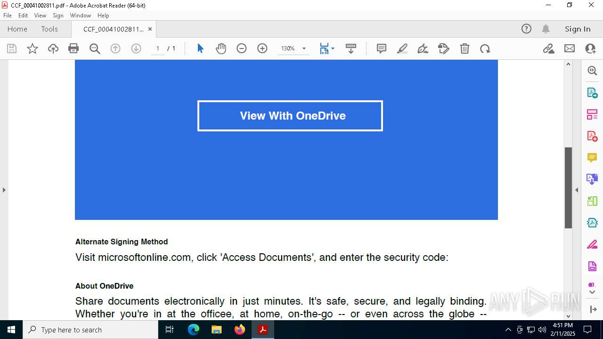Screen dimensions: 603x339
Task: Click the current page number field
Action: click(x=157, y=48)
